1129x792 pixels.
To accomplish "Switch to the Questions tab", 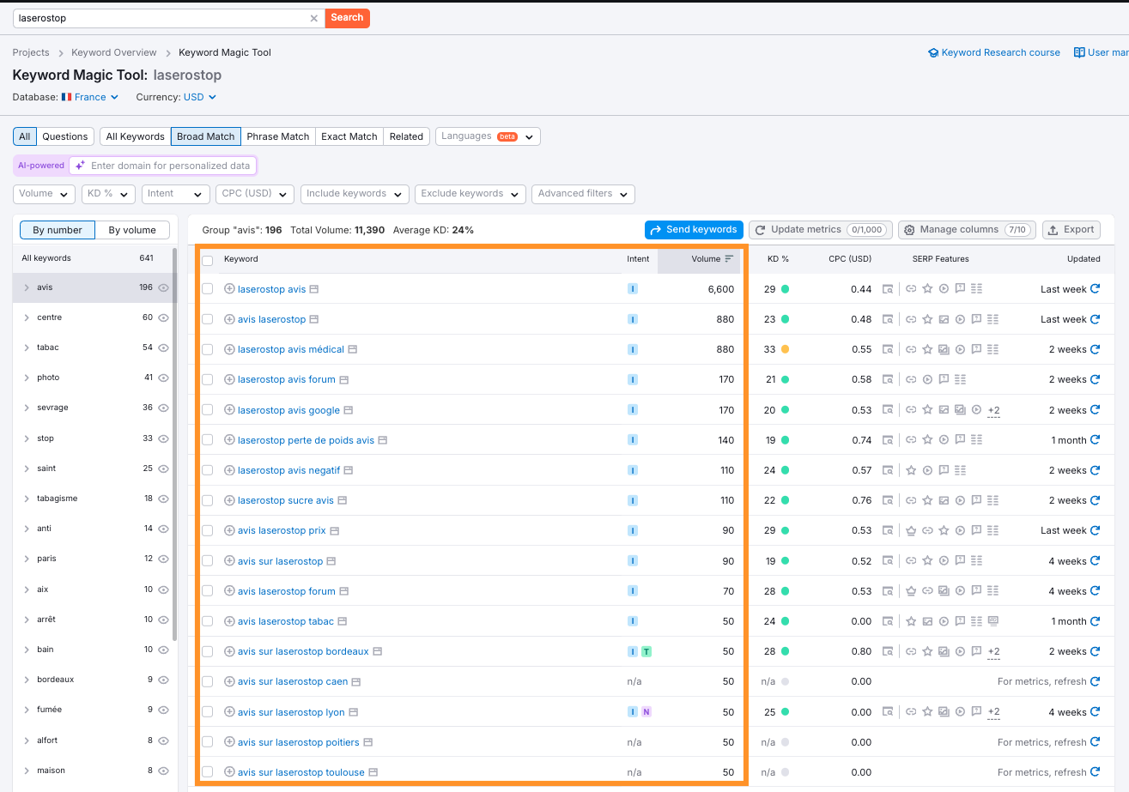I will tap(65, 136).
